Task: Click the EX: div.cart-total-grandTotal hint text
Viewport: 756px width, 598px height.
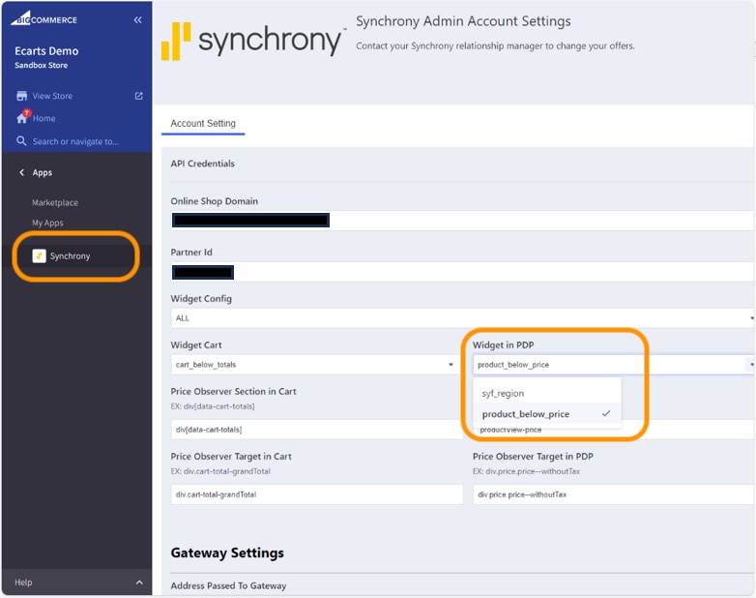Action: pyautogui.click(x=220, y=471)
